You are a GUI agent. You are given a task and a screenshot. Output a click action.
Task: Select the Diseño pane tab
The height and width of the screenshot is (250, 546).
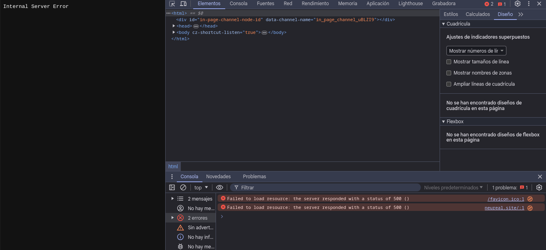[505, 14]
